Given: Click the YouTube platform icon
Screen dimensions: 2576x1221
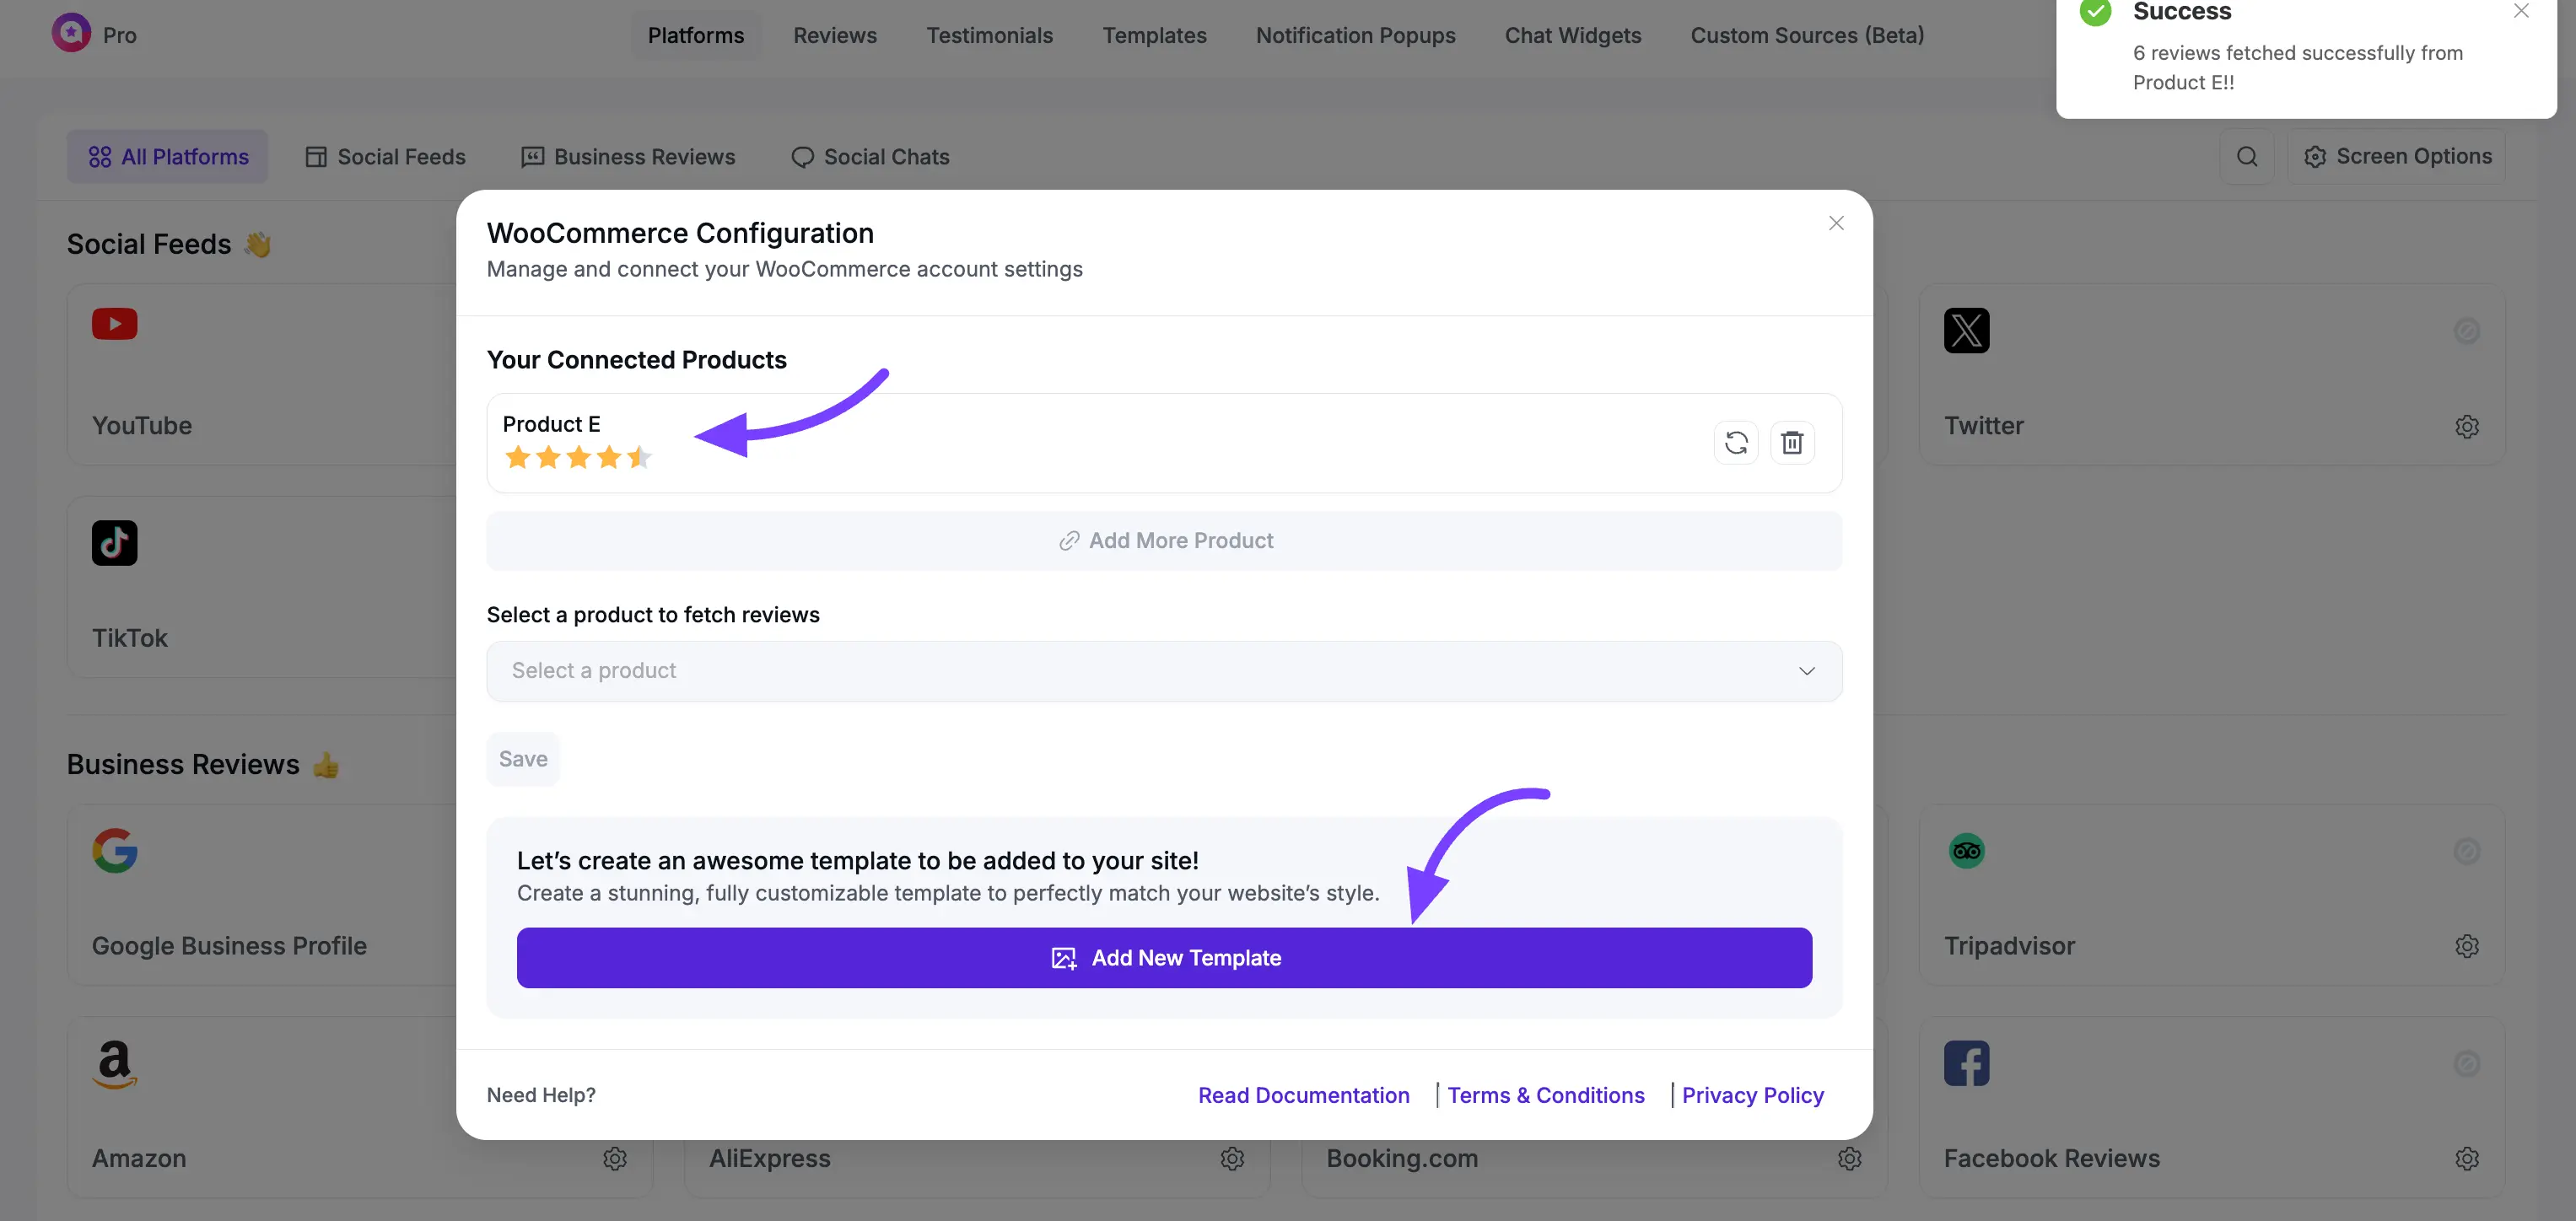Looking at the screenshot, I should [115, 324].
